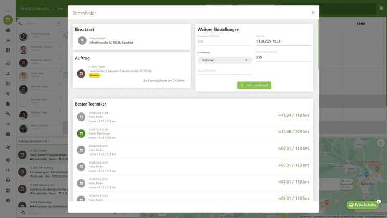Open the Frank Gerbert link under Einsatzort
Viewport: 387px width, 218px height.
click(x=97, y=38)
